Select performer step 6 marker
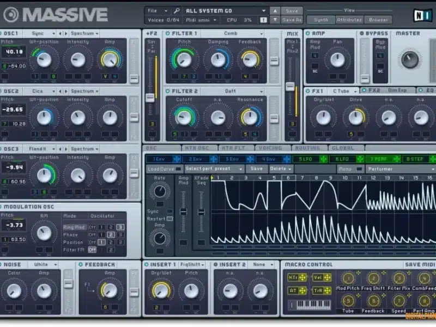 click(288, 178)
